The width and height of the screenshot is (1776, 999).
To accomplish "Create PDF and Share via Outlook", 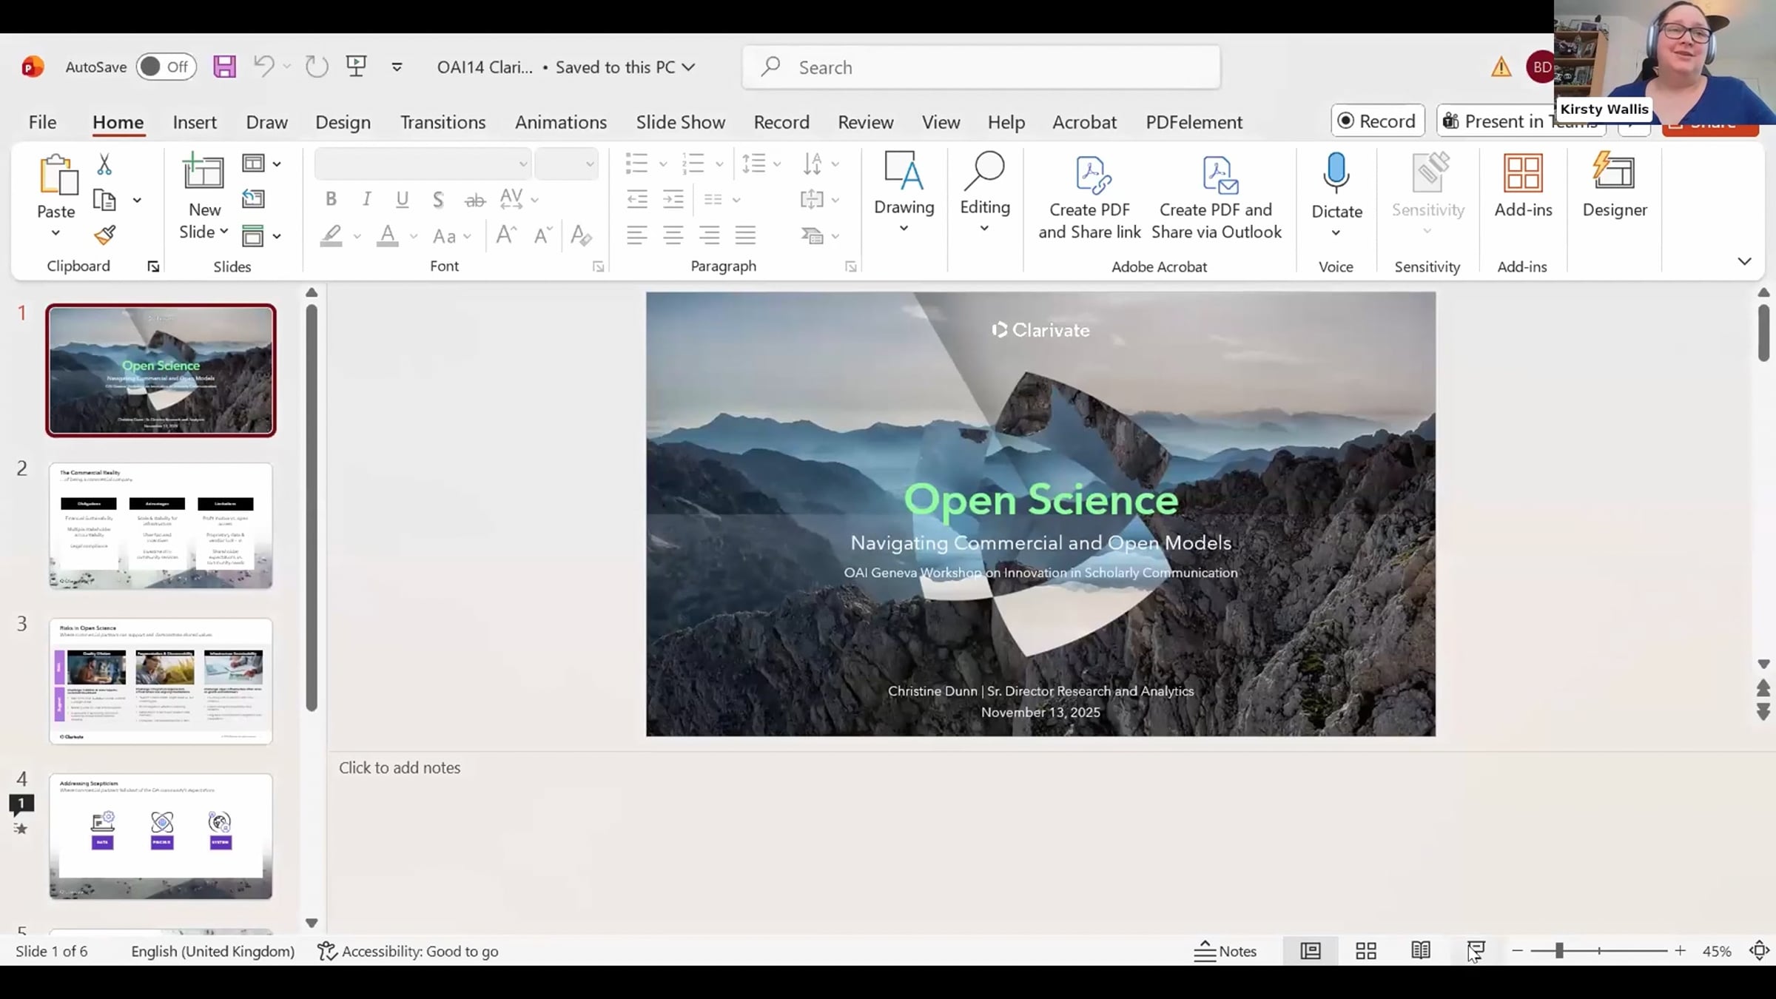I will click(x=1216, y=198).
